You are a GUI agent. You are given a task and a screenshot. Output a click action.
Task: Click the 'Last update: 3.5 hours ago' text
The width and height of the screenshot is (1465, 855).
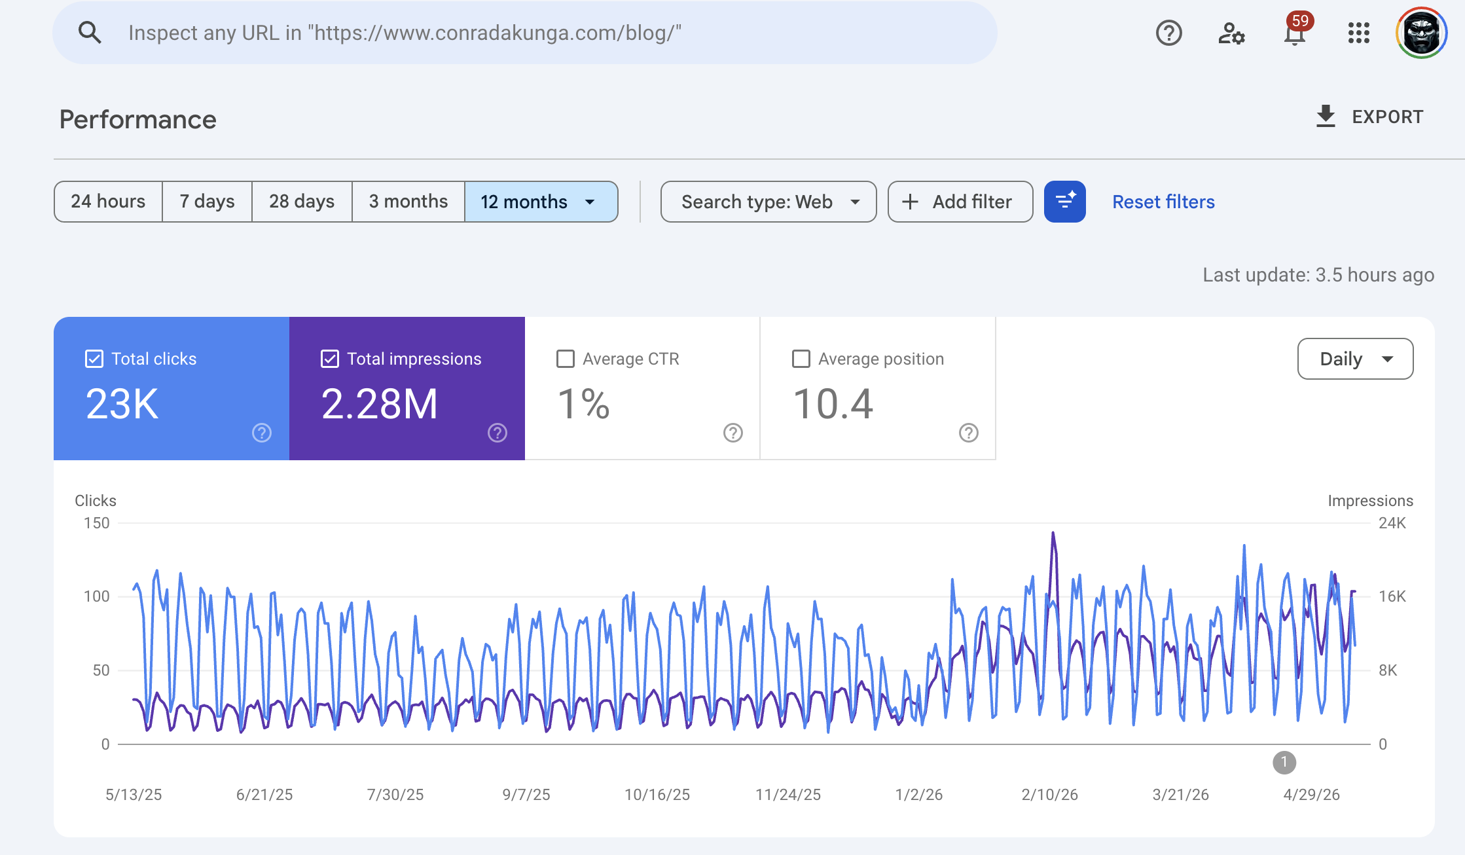point(1318,275)
